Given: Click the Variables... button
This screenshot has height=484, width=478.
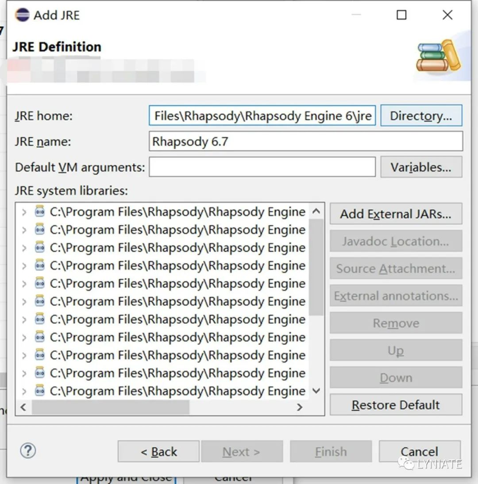Looking at the screenshot, I should point(421,167).
